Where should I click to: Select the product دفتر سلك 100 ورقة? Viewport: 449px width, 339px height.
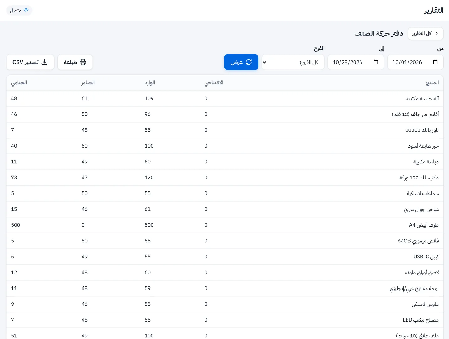[x=225, y=178]
